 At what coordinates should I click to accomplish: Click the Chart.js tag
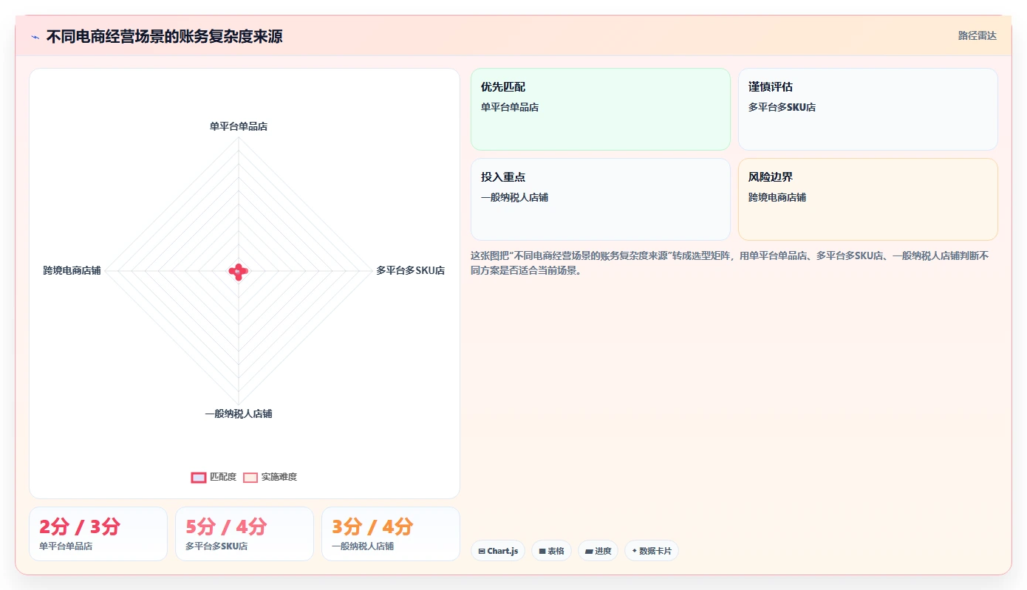(x=498, y=551)
